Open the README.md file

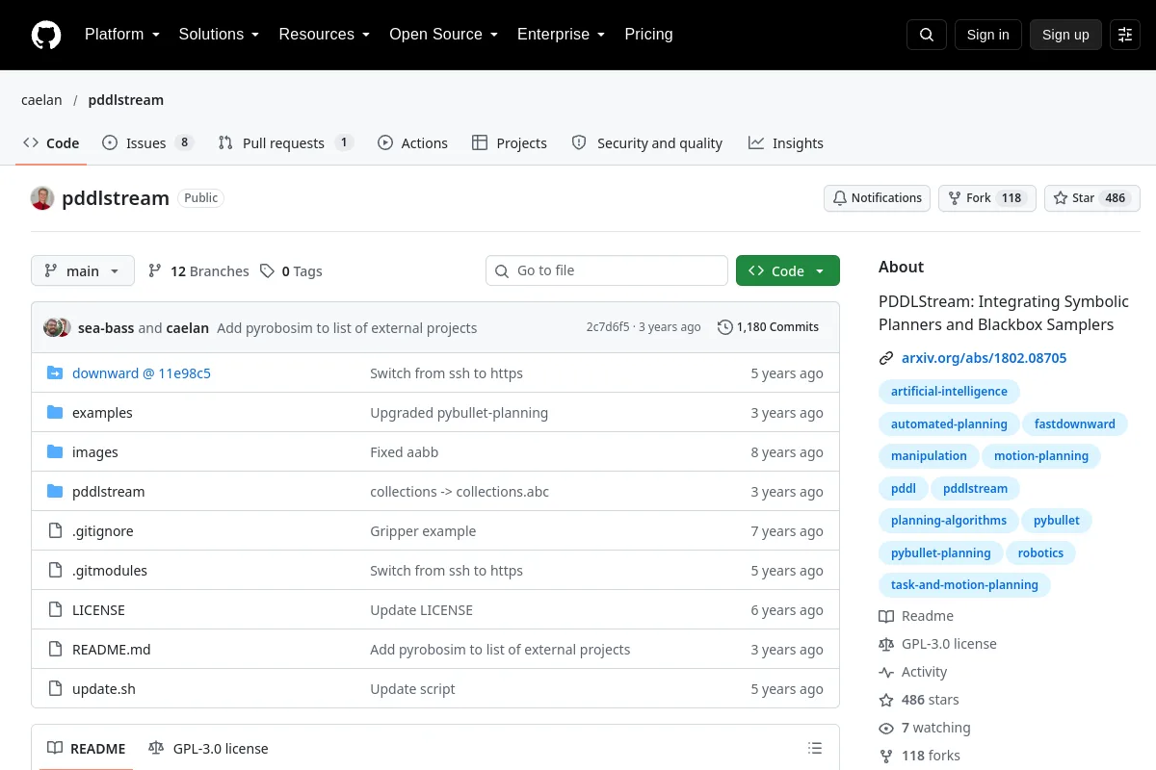[112, 650]
